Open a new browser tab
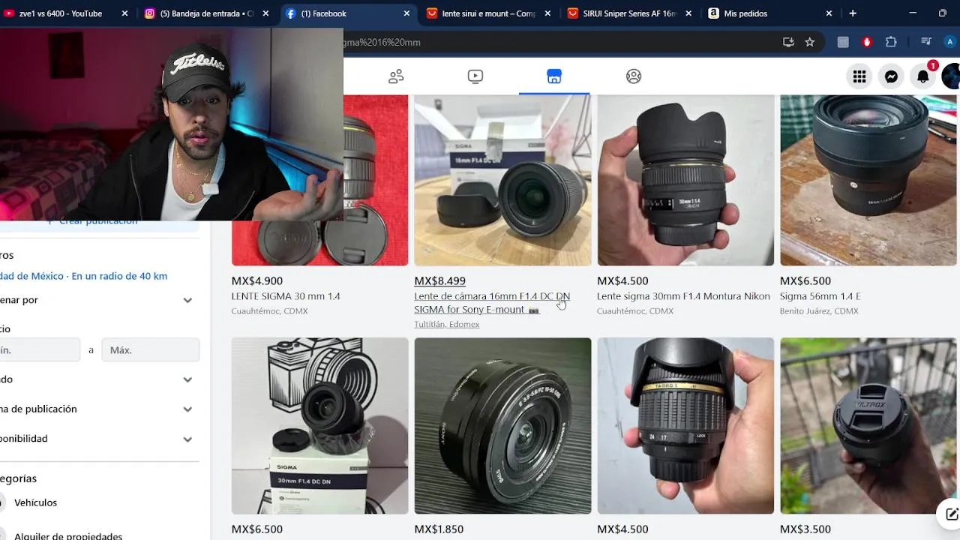Viewport: 960px width, 540px height. coord(853,13)
